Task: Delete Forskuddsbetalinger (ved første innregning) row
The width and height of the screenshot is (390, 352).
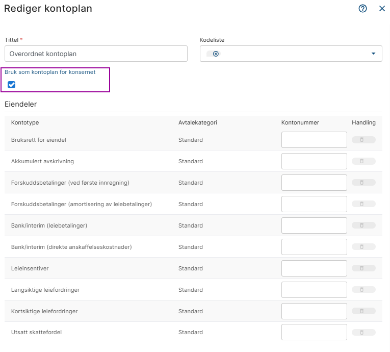Action: click(x=363, y=183)
